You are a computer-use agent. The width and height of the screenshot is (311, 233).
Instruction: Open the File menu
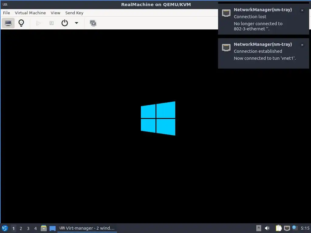6,13
